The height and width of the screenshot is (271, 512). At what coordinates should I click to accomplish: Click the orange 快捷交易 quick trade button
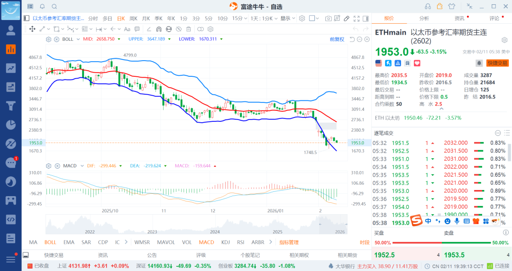(497, 63)
